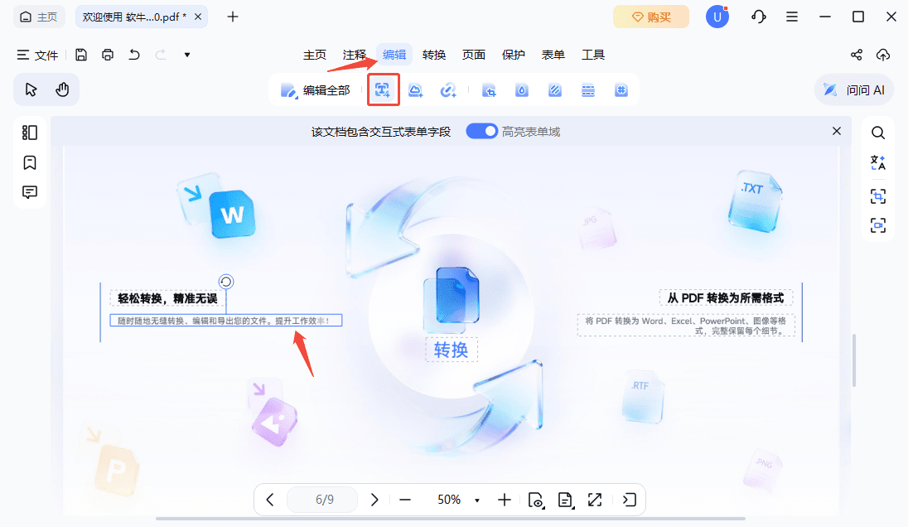Open the 文件 menu
Screen dimensions: 908x527
37,55
